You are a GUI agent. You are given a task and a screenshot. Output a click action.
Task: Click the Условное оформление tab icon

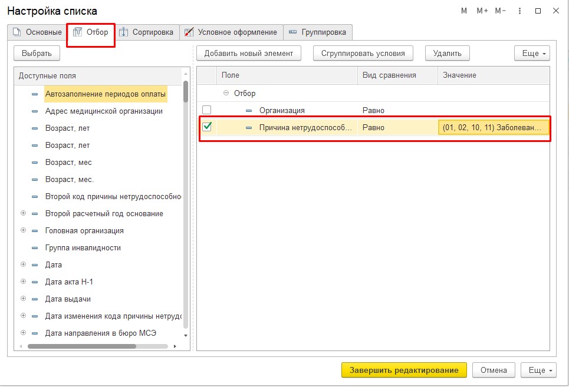coord(189,32)
